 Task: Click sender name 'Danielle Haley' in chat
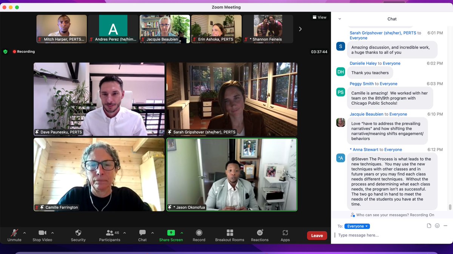pyautogui.click(x=363, y=64)
